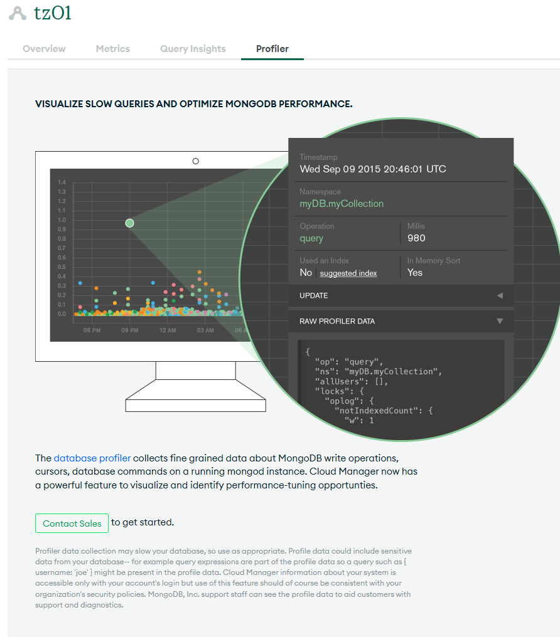Click the query operation value
Image resolution: width=560 pixels, height=637 pixels.
[311, 238]
